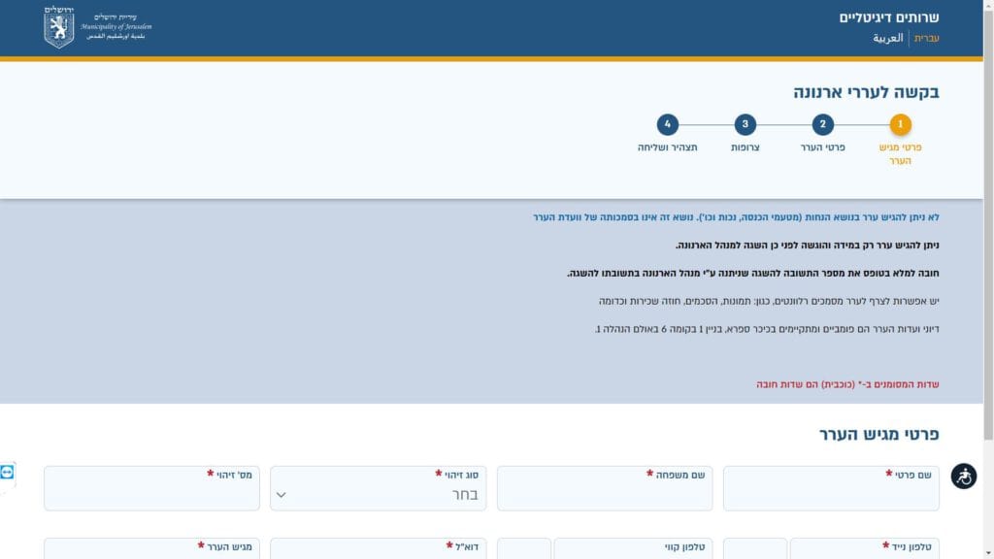Click the Jerusalem Municipality lion logo
This screenshot has height=559, width=994.
(59, 27)
